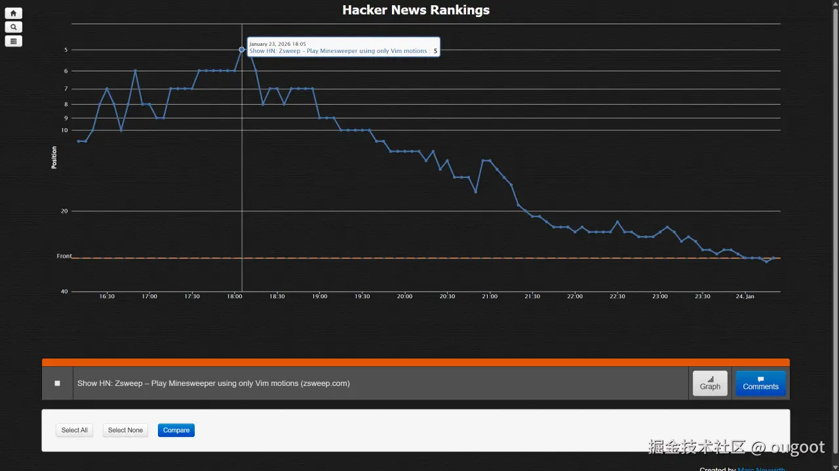Image resolution: width=839 pixels, height=471 pixels.
Task: Click the highlighted 18:05 data point
Action: [x=242, y=50]
